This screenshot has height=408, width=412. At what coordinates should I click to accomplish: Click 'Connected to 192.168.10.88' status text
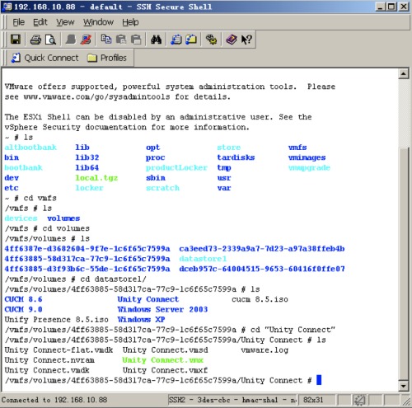54,400
